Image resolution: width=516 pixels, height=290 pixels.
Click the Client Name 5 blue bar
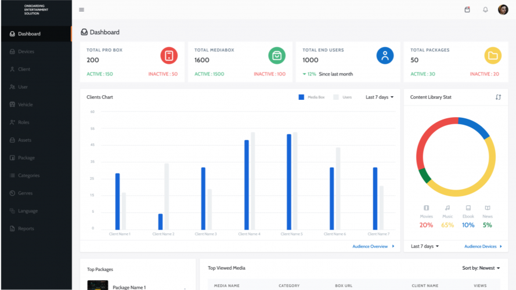click(x=289, y=182)
